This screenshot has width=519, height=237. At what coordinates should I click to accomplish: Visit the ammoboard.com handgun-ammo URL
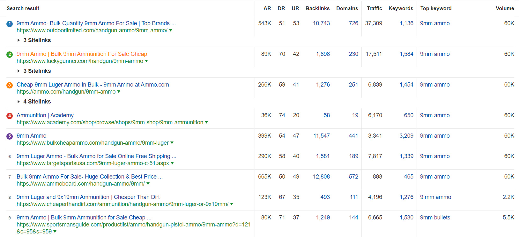coord(81,184)
